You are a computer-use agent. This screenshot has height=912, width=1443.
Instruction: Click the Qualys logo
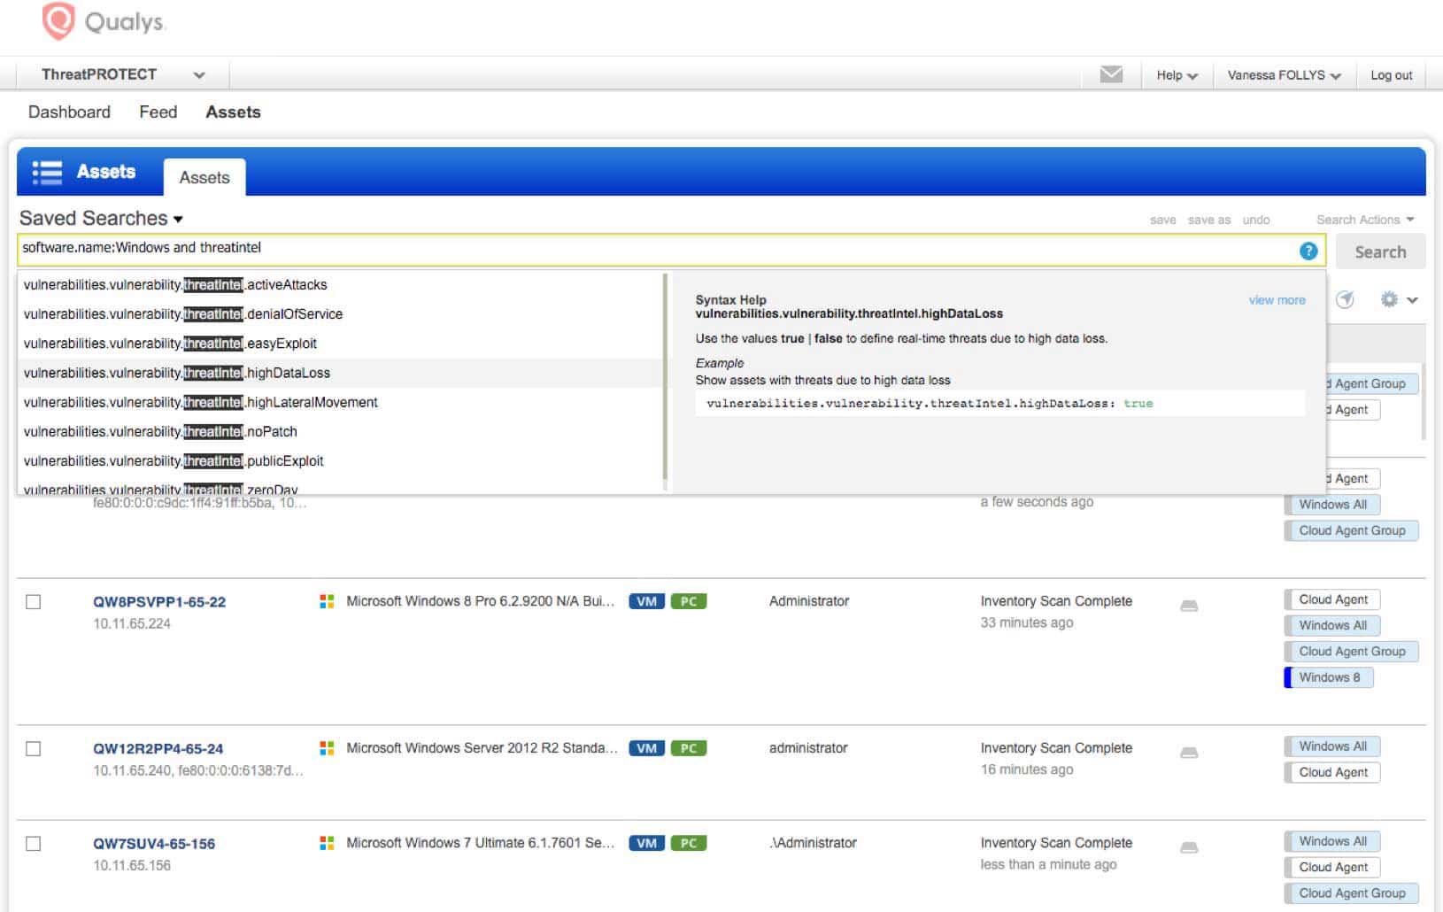tap(104, 21)
